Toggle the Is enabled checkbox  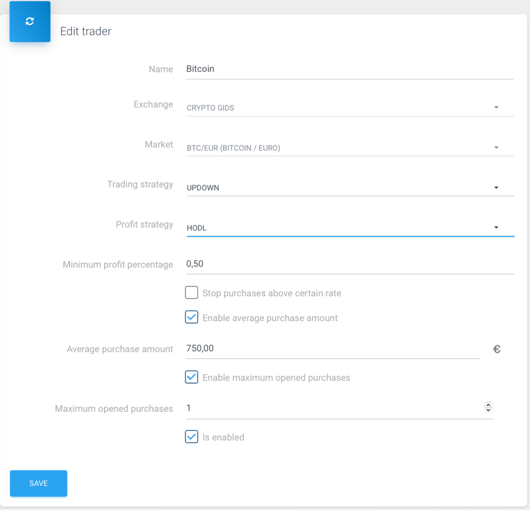[x=192, y=437]
